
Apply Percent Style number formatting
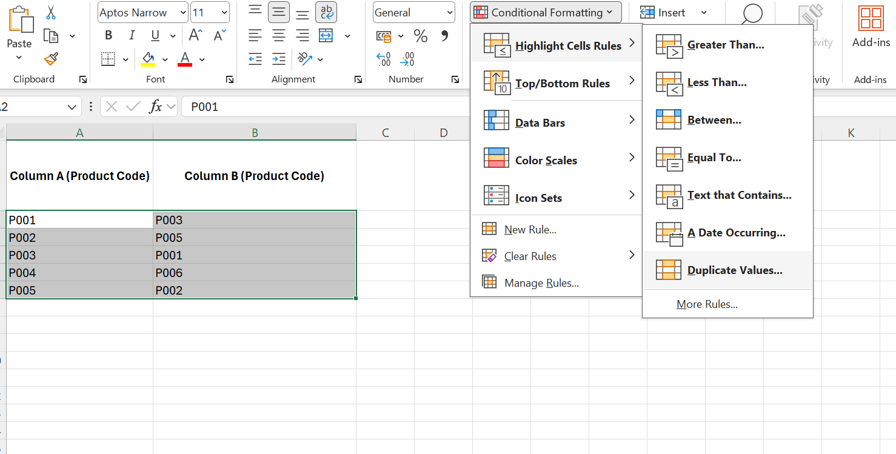[421, 36]
